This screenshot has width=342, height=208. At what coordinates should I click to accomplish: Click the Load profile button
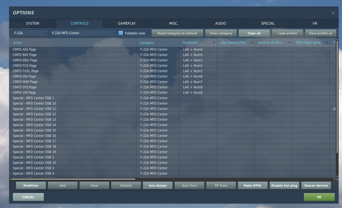tap(288, 33)
